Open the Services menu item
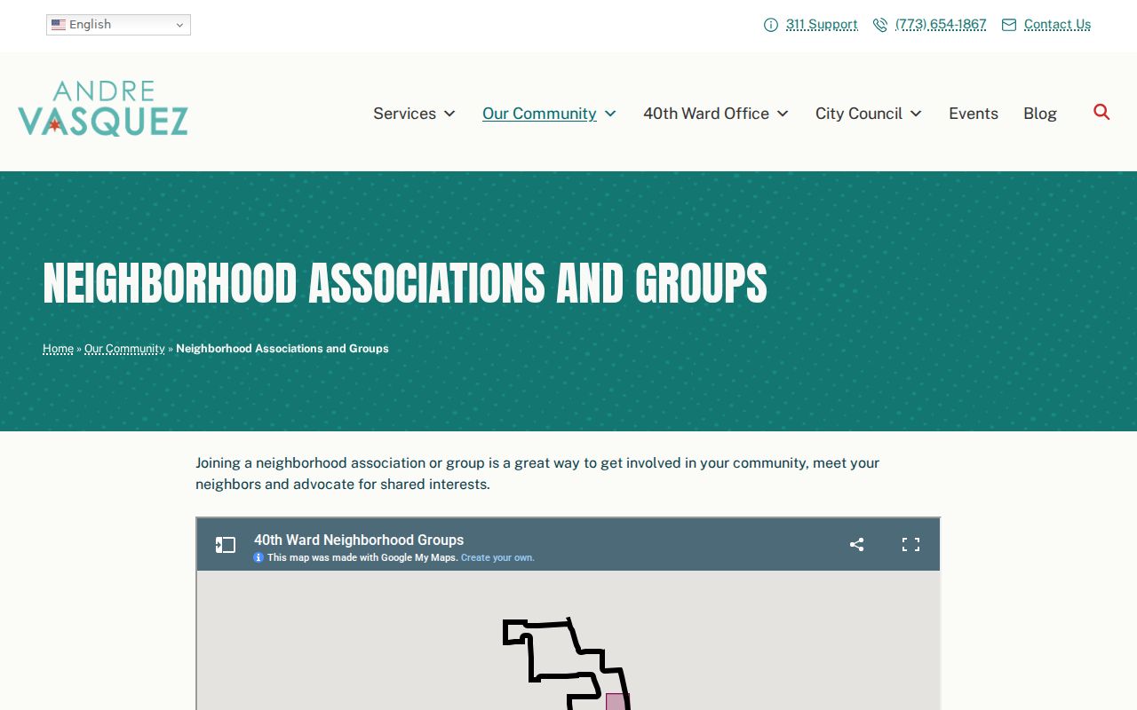Viewport: 1137px width, 710px height. (x=404, y=114)
